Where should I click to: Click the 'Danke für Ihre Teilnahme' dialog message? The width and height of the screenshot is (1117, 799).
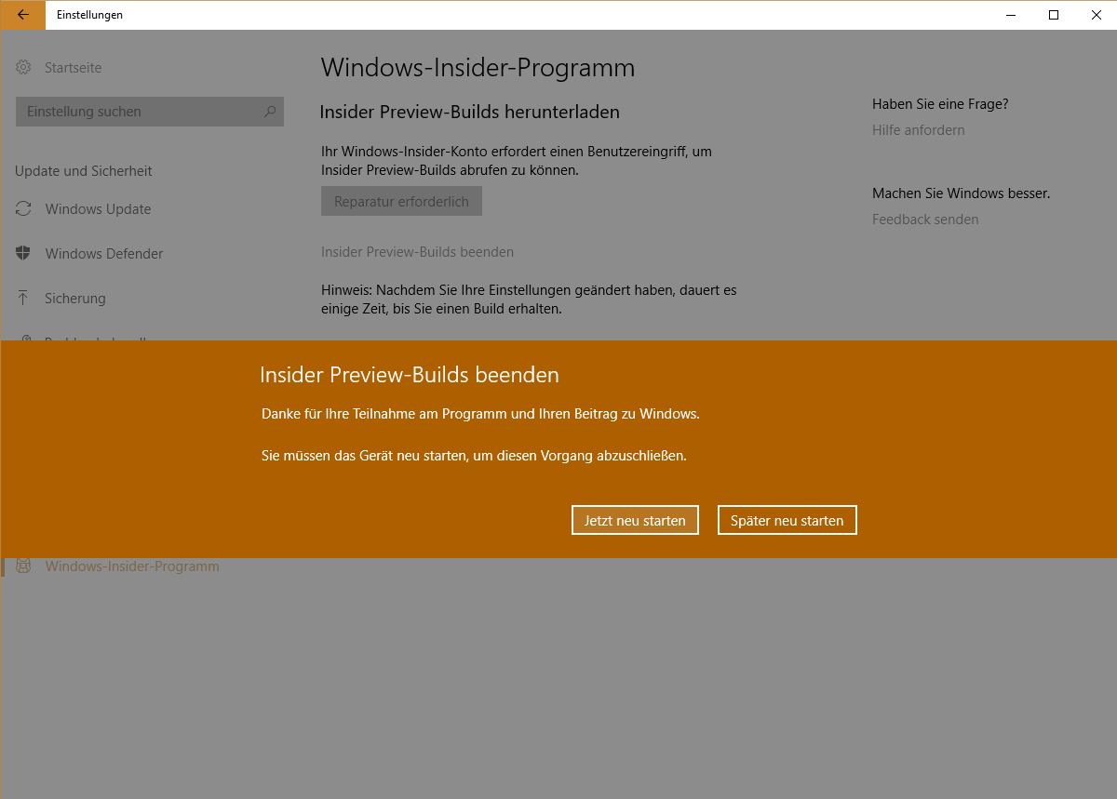pos(480,413)
